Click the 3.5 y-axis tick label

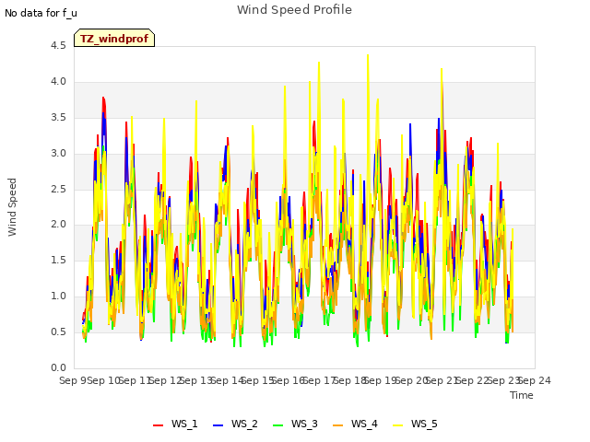tap(58, 118)
